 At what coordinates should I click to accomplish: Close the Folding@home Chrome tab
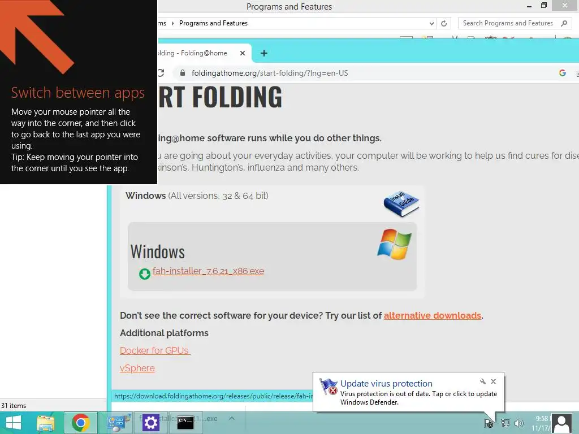pyautogui.click(x=242, y=53)
